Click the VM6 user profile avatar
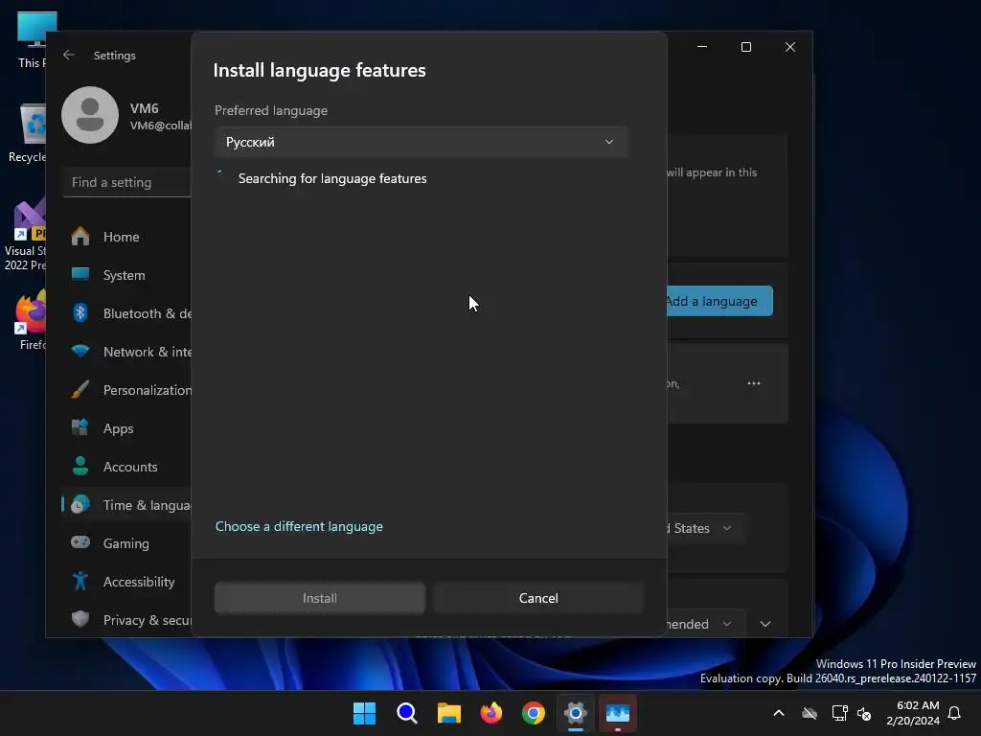Image resolution: width=981 pixels, height=736 pixels. pyautogui.click(x=90, y=115)
